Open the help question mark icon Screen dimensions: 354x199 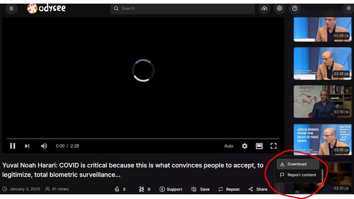coord(295,8)
